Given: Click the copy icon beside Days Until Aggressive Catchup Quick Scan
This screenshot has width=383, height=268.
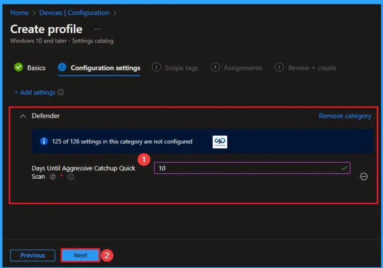Looking at the screenshot, I should 52,176.
